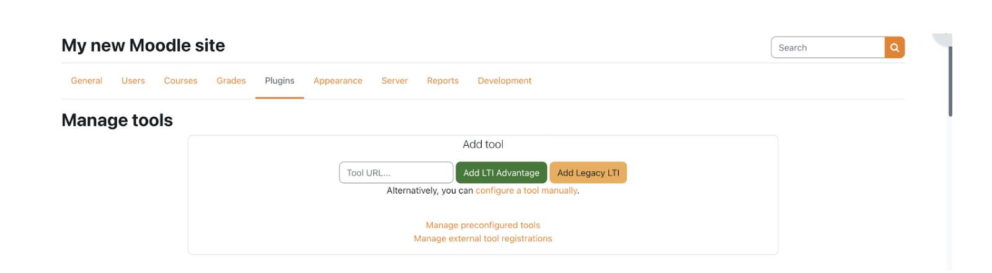The image size is (992, 273).
Task: Open the Appearance tab
Action: pos(338,81)
